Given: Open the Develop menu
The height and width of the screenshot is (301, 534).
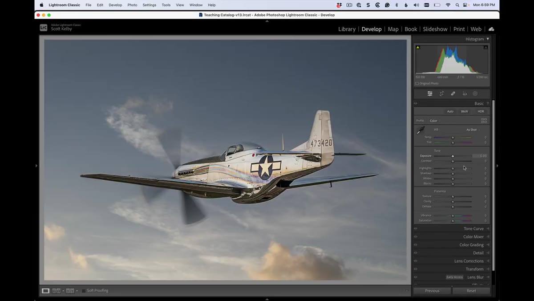Looking at the screenshot, I should coord(115,5).
